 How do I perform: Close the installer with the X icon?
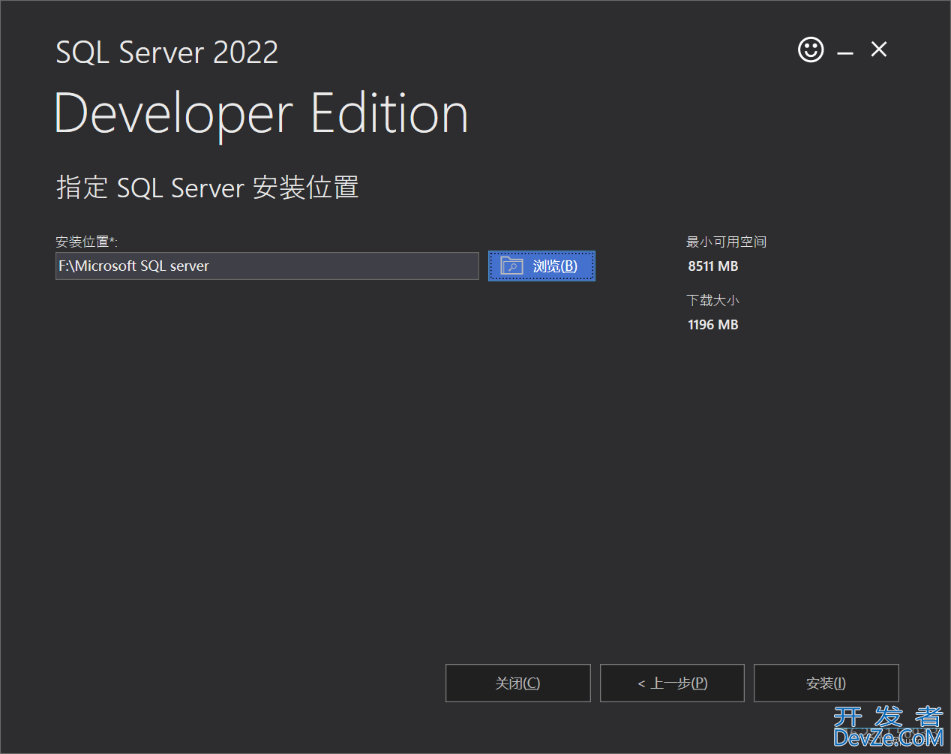879,50
